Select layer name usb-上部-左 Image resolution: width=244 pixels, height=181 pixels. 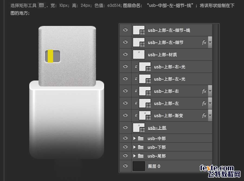(x=166, y=103)
